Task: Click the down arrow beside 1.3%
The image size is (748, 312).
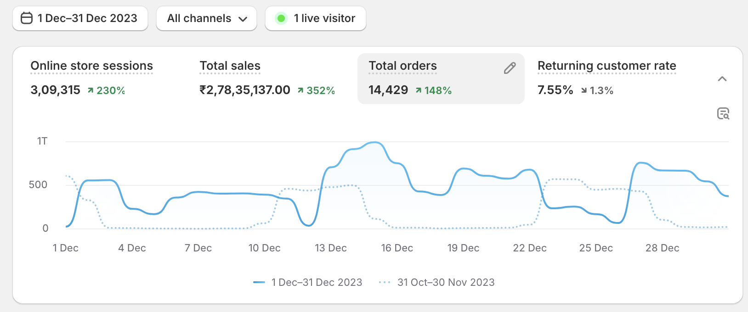Action: coord(584,90)
